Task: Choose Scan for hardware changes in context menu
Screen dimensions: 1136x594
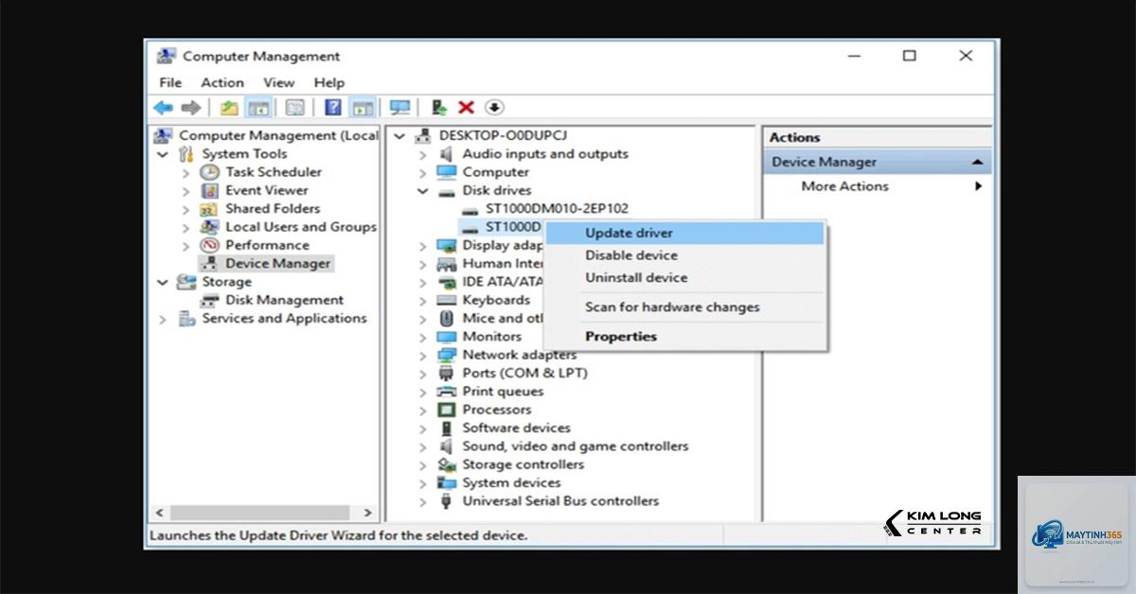Action: tap(684, 306)
